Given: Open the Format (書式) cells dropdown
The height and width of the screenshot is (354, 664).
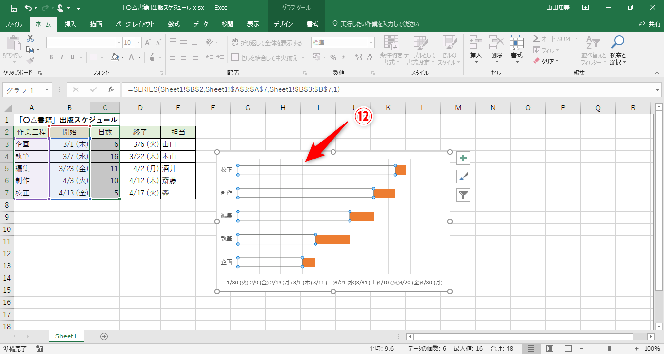Looking at the screenshot, I should click(x=517, y=50).
